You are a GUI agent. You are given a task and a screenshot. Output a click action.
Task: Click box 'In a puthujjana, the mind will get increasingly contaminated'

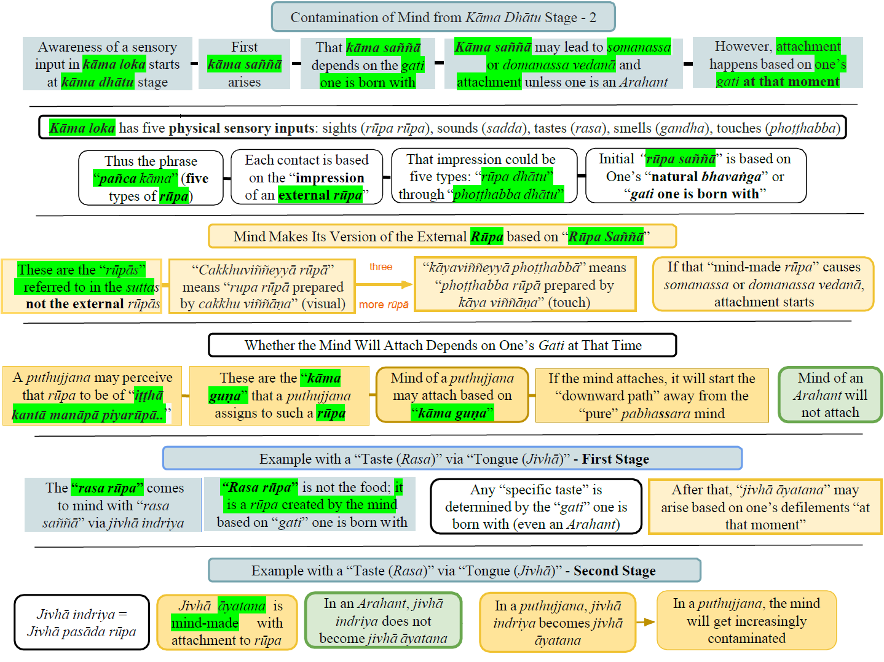tap(747, 620)
